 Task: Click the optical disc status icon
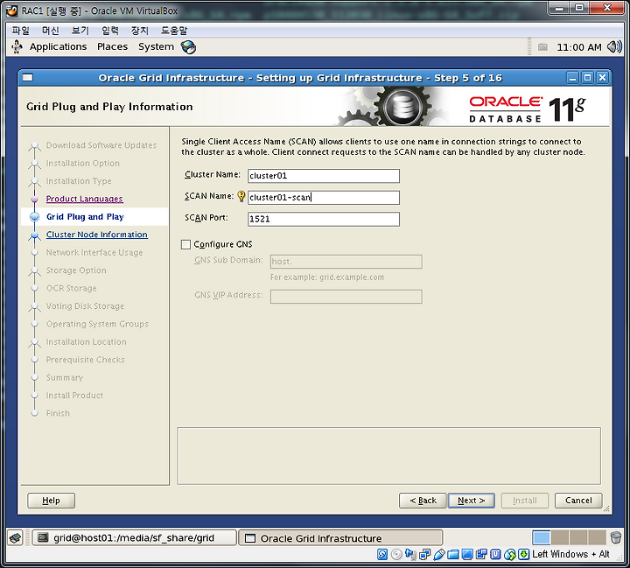[396, 554]
